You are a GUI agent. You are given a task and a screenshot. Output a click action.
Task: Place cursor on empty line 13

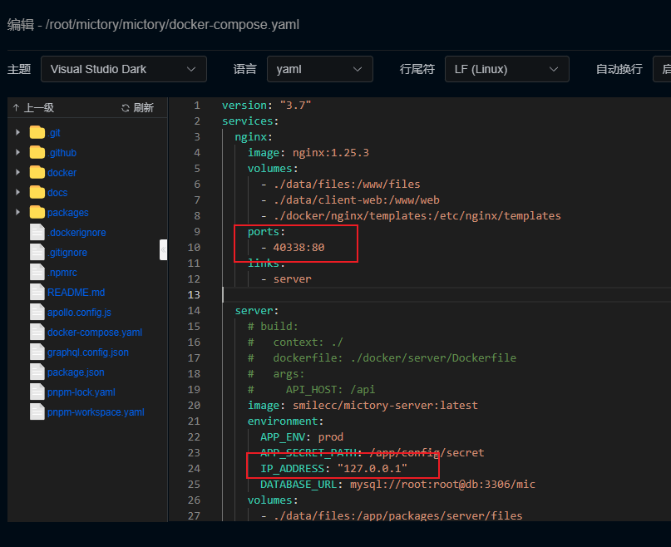(x=445, y=295)
